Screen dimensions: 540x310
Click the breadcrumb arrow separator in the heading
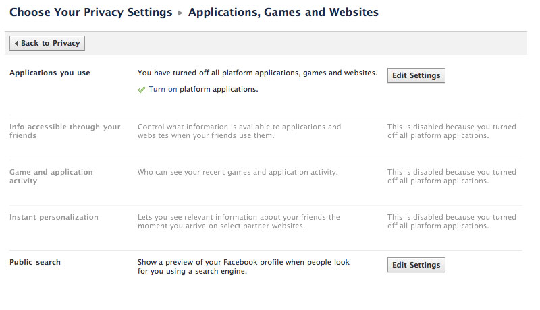180,13
